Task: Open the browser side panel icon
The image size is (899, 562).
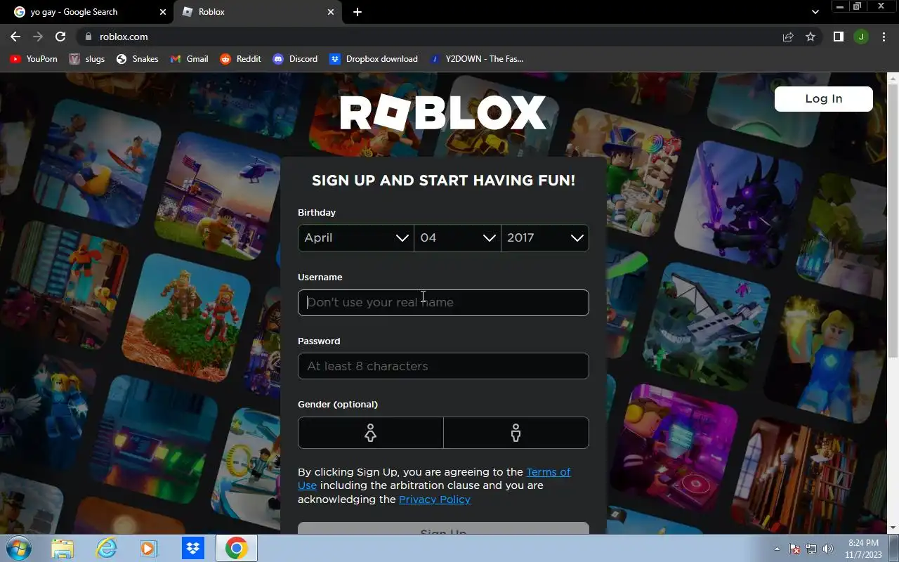Action: coord(838,37)
